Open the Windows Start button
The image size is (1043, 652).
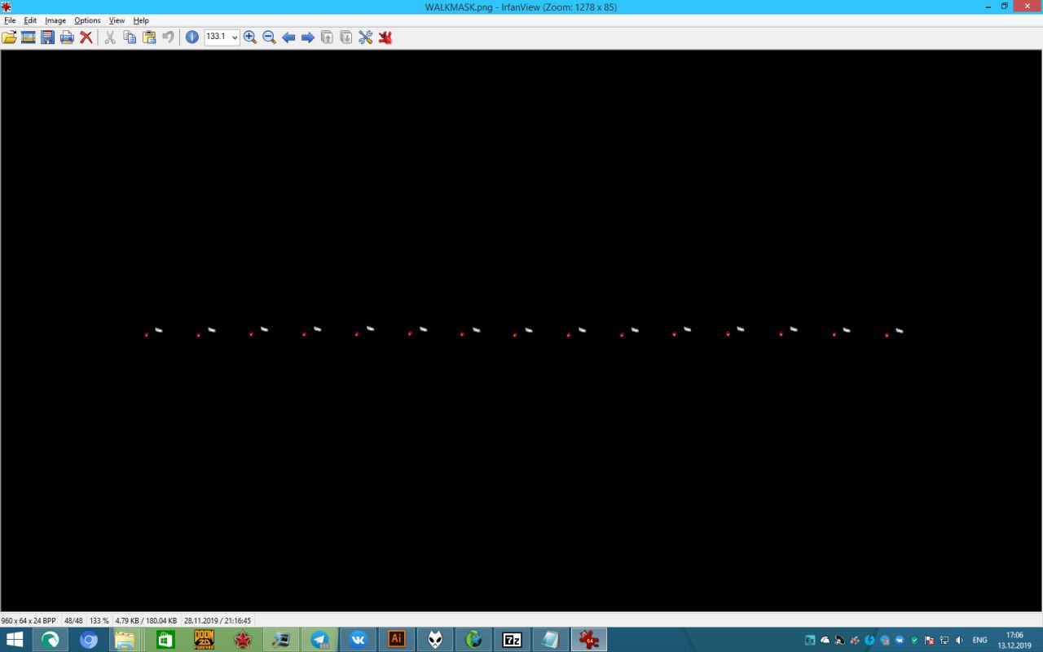pyautogui.click(x=15, y=640)
